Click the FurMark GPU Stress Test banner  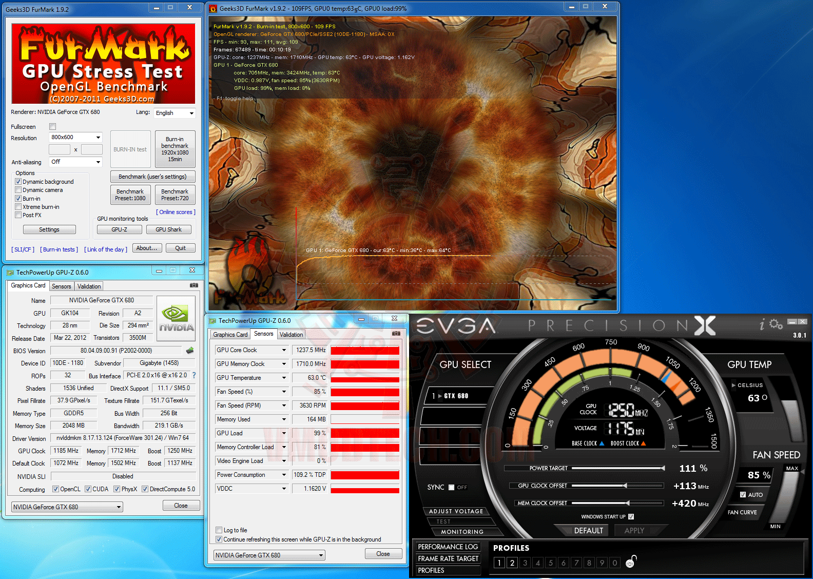point(103,64)
